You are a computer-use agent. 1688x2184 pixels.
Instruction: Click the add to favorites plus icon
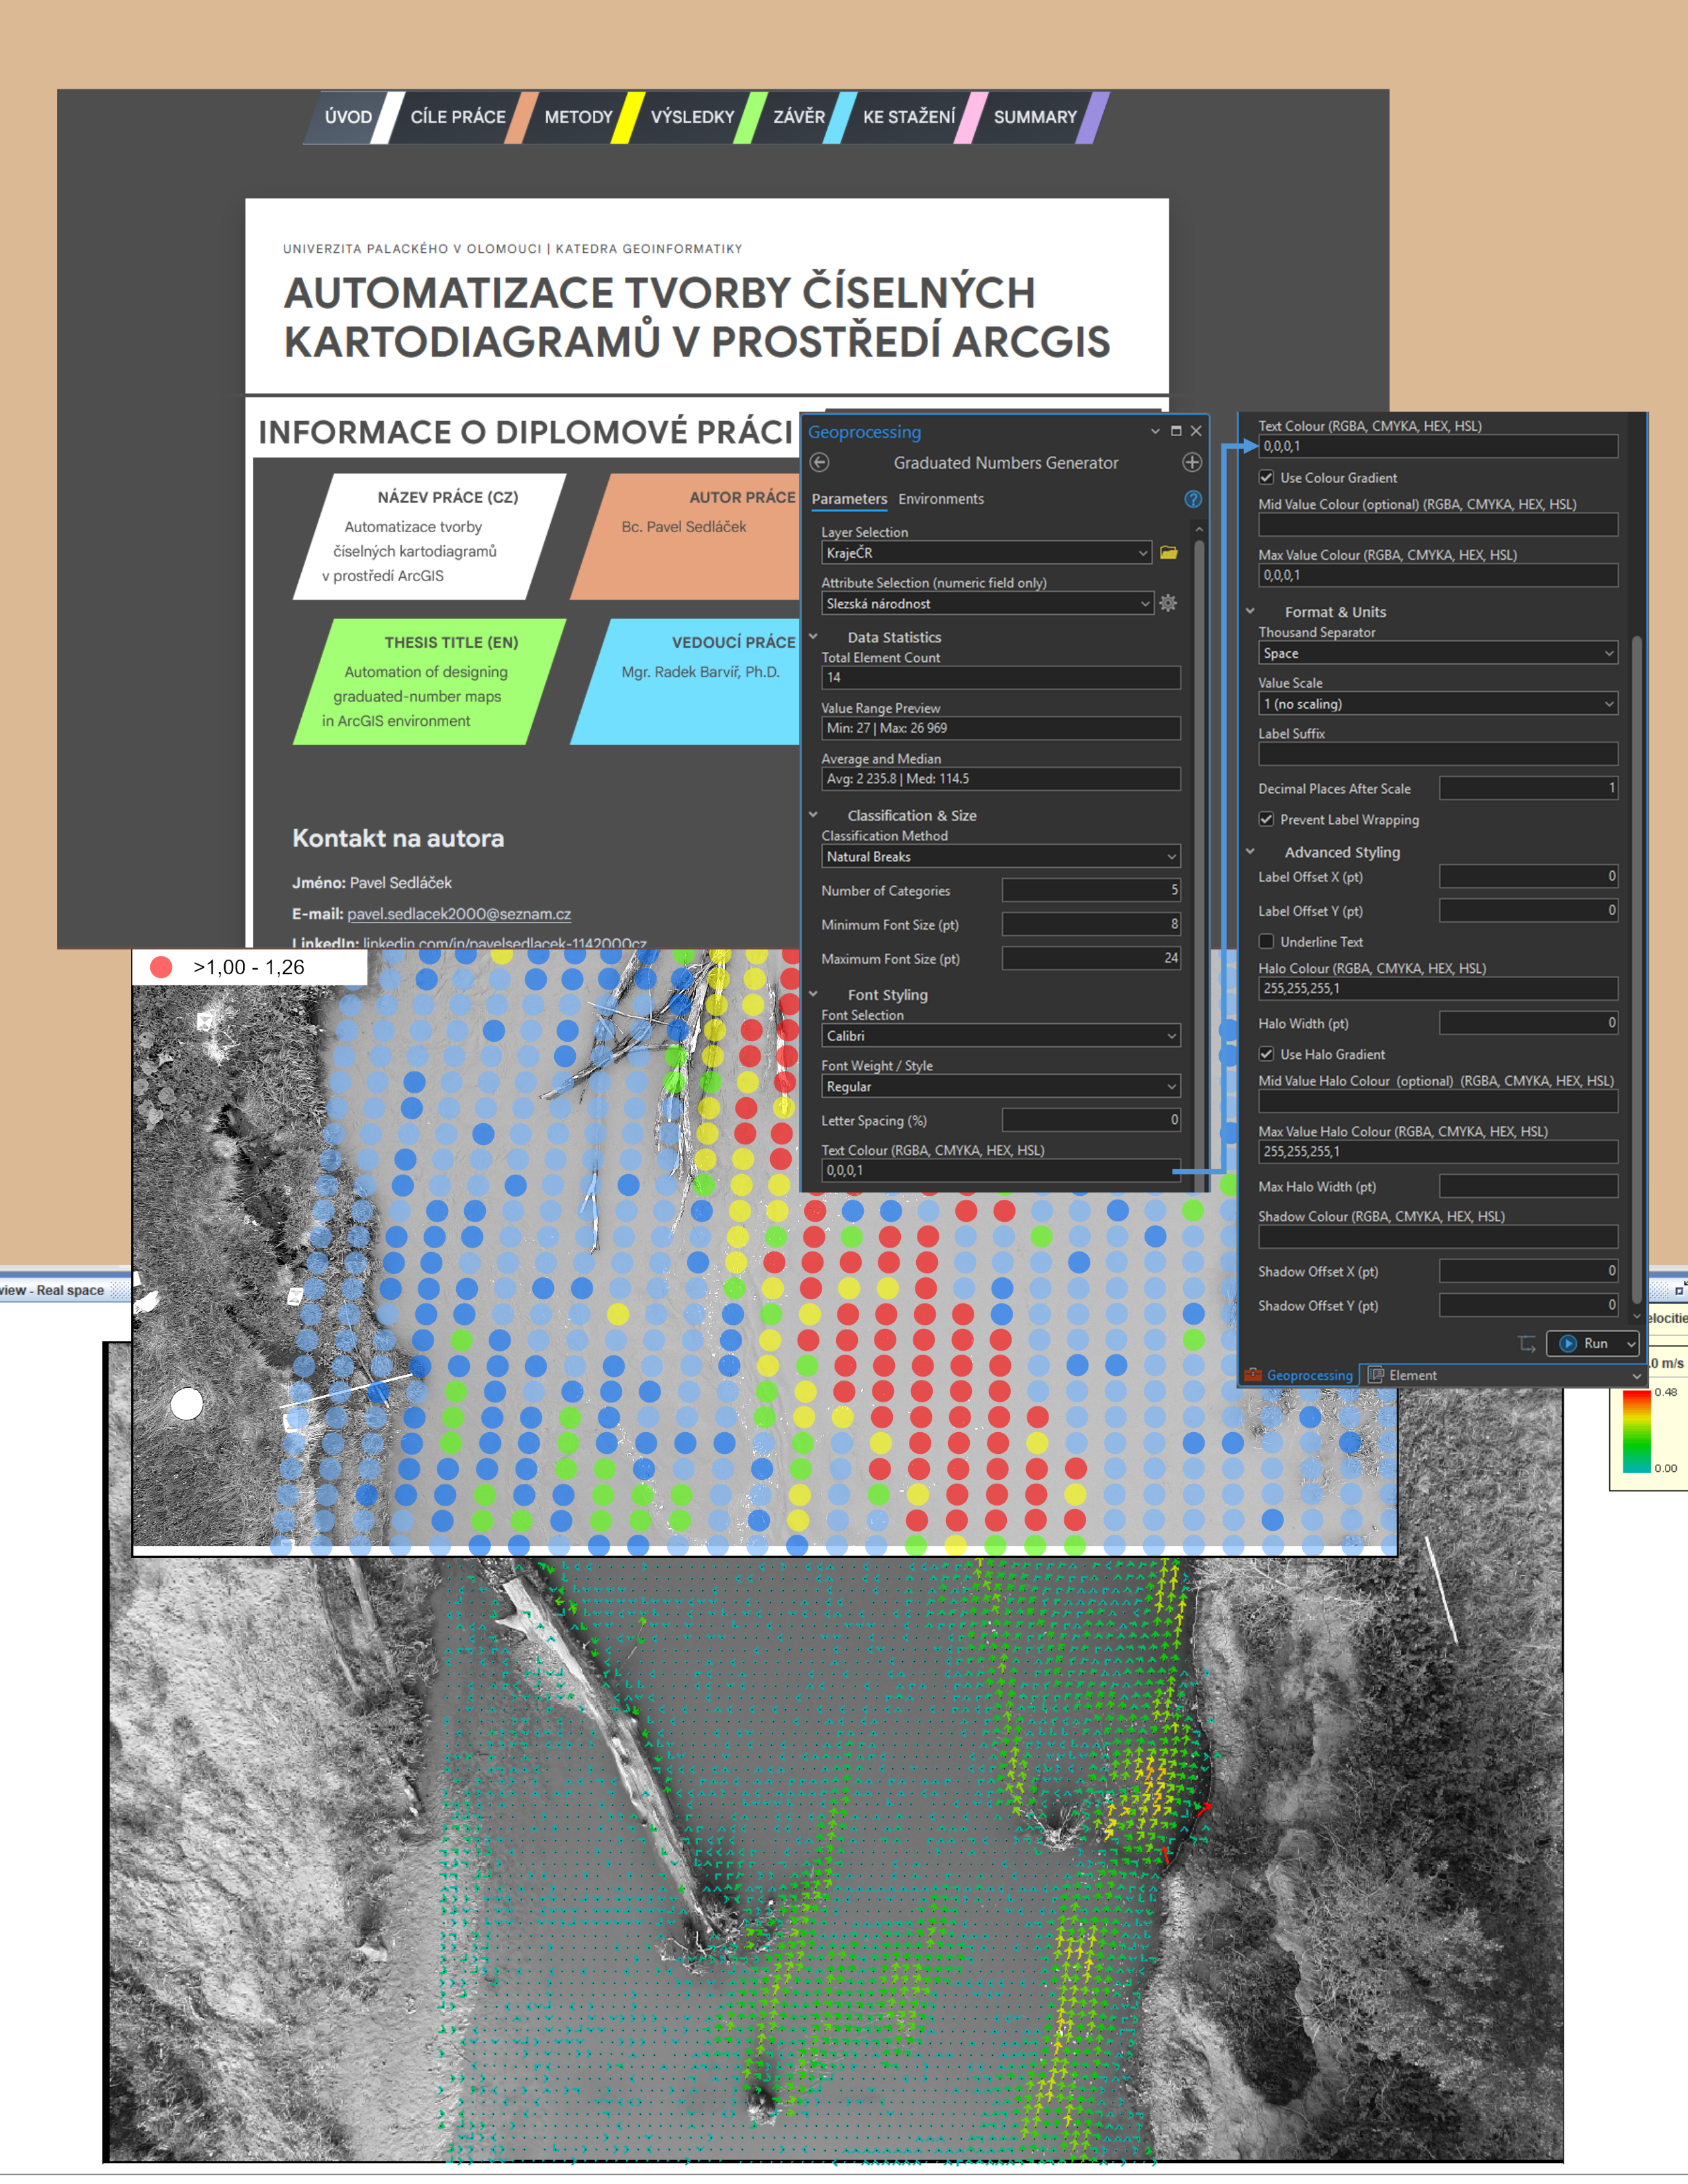pyautogui.click(x=1192, y=462)
